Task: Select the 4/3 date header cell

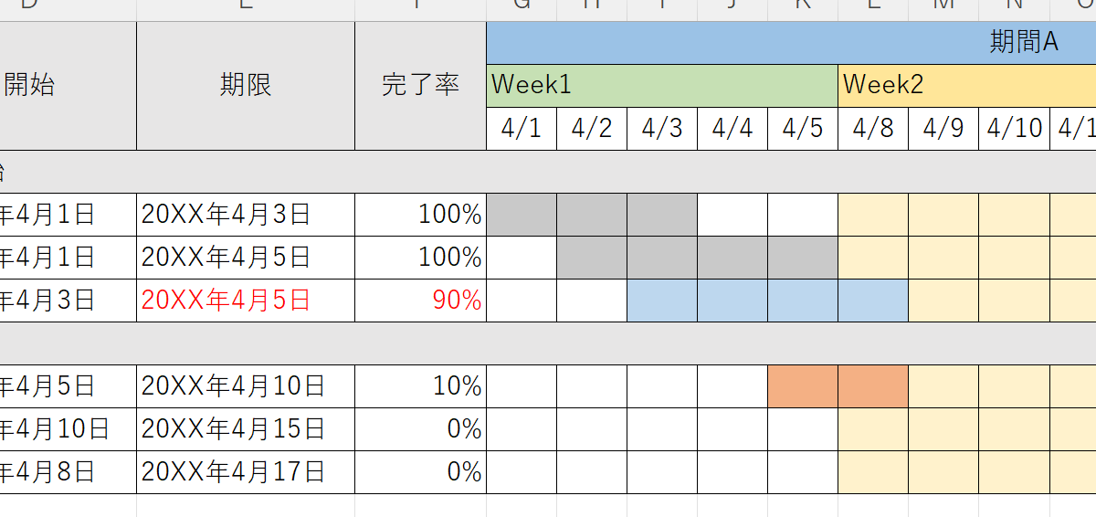Action: pos(662,129)
